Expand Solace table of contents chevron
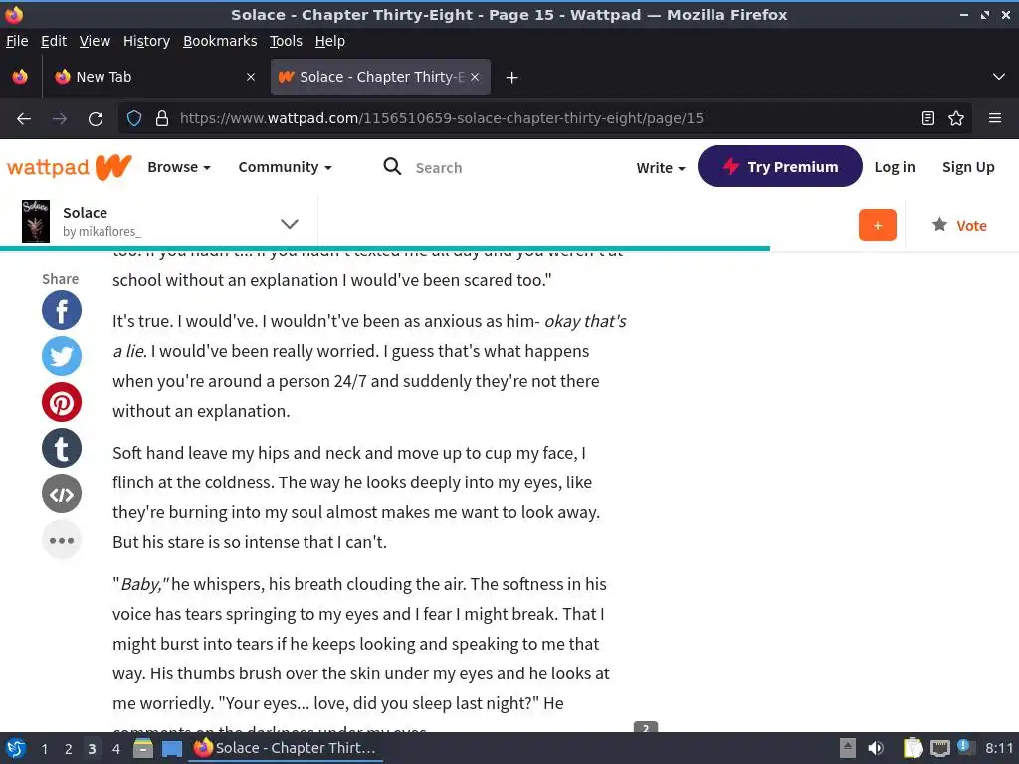The height and width of the screenshot is (764, 1019). [290, 224]
